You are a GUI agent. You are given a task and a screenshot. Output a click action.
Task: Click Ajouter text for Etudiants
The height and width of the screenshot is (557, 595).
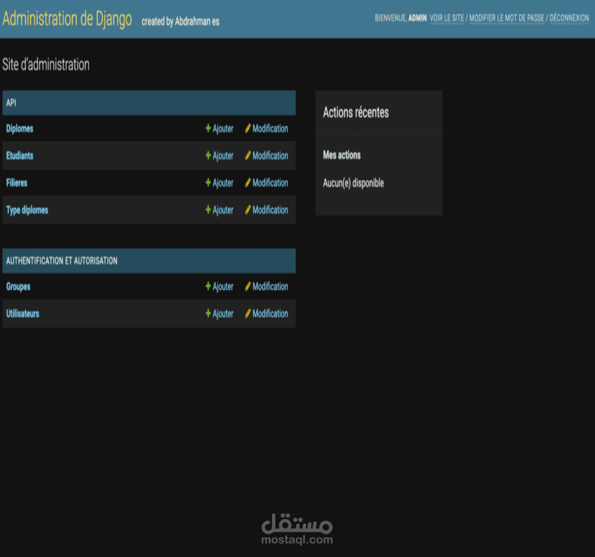click(x=222, y=156)
